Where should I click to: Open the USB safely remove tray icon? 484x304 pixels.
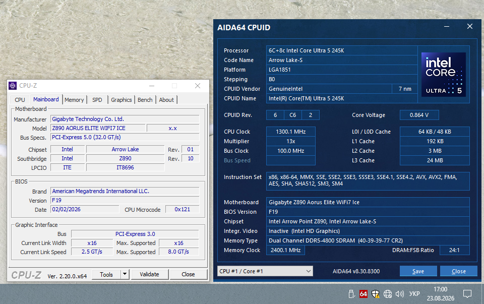351,294
